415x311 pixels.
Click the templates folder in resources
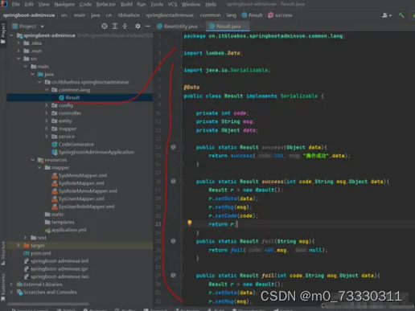60,222
